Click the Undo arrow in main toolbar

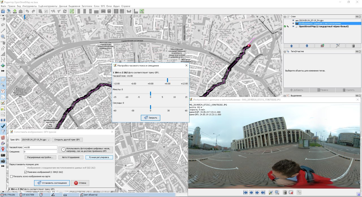(x=27, y=11)
